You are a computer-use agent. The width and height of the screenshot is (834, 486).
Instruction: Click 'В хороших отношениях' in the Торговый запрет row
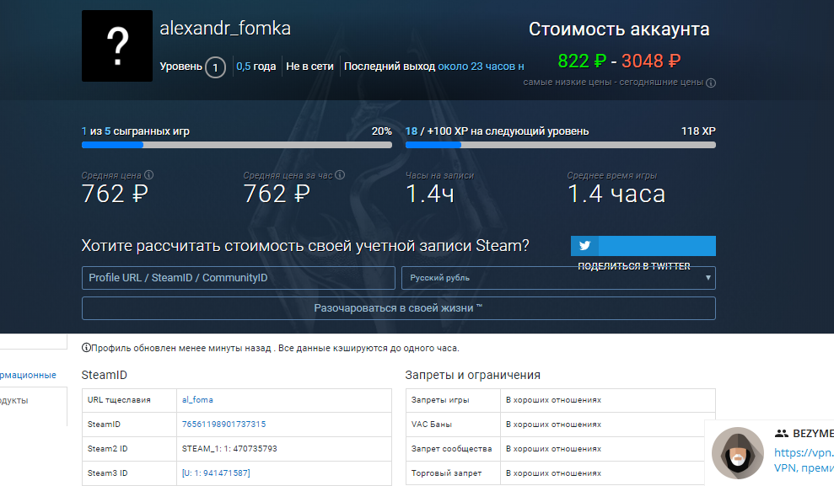554,473
